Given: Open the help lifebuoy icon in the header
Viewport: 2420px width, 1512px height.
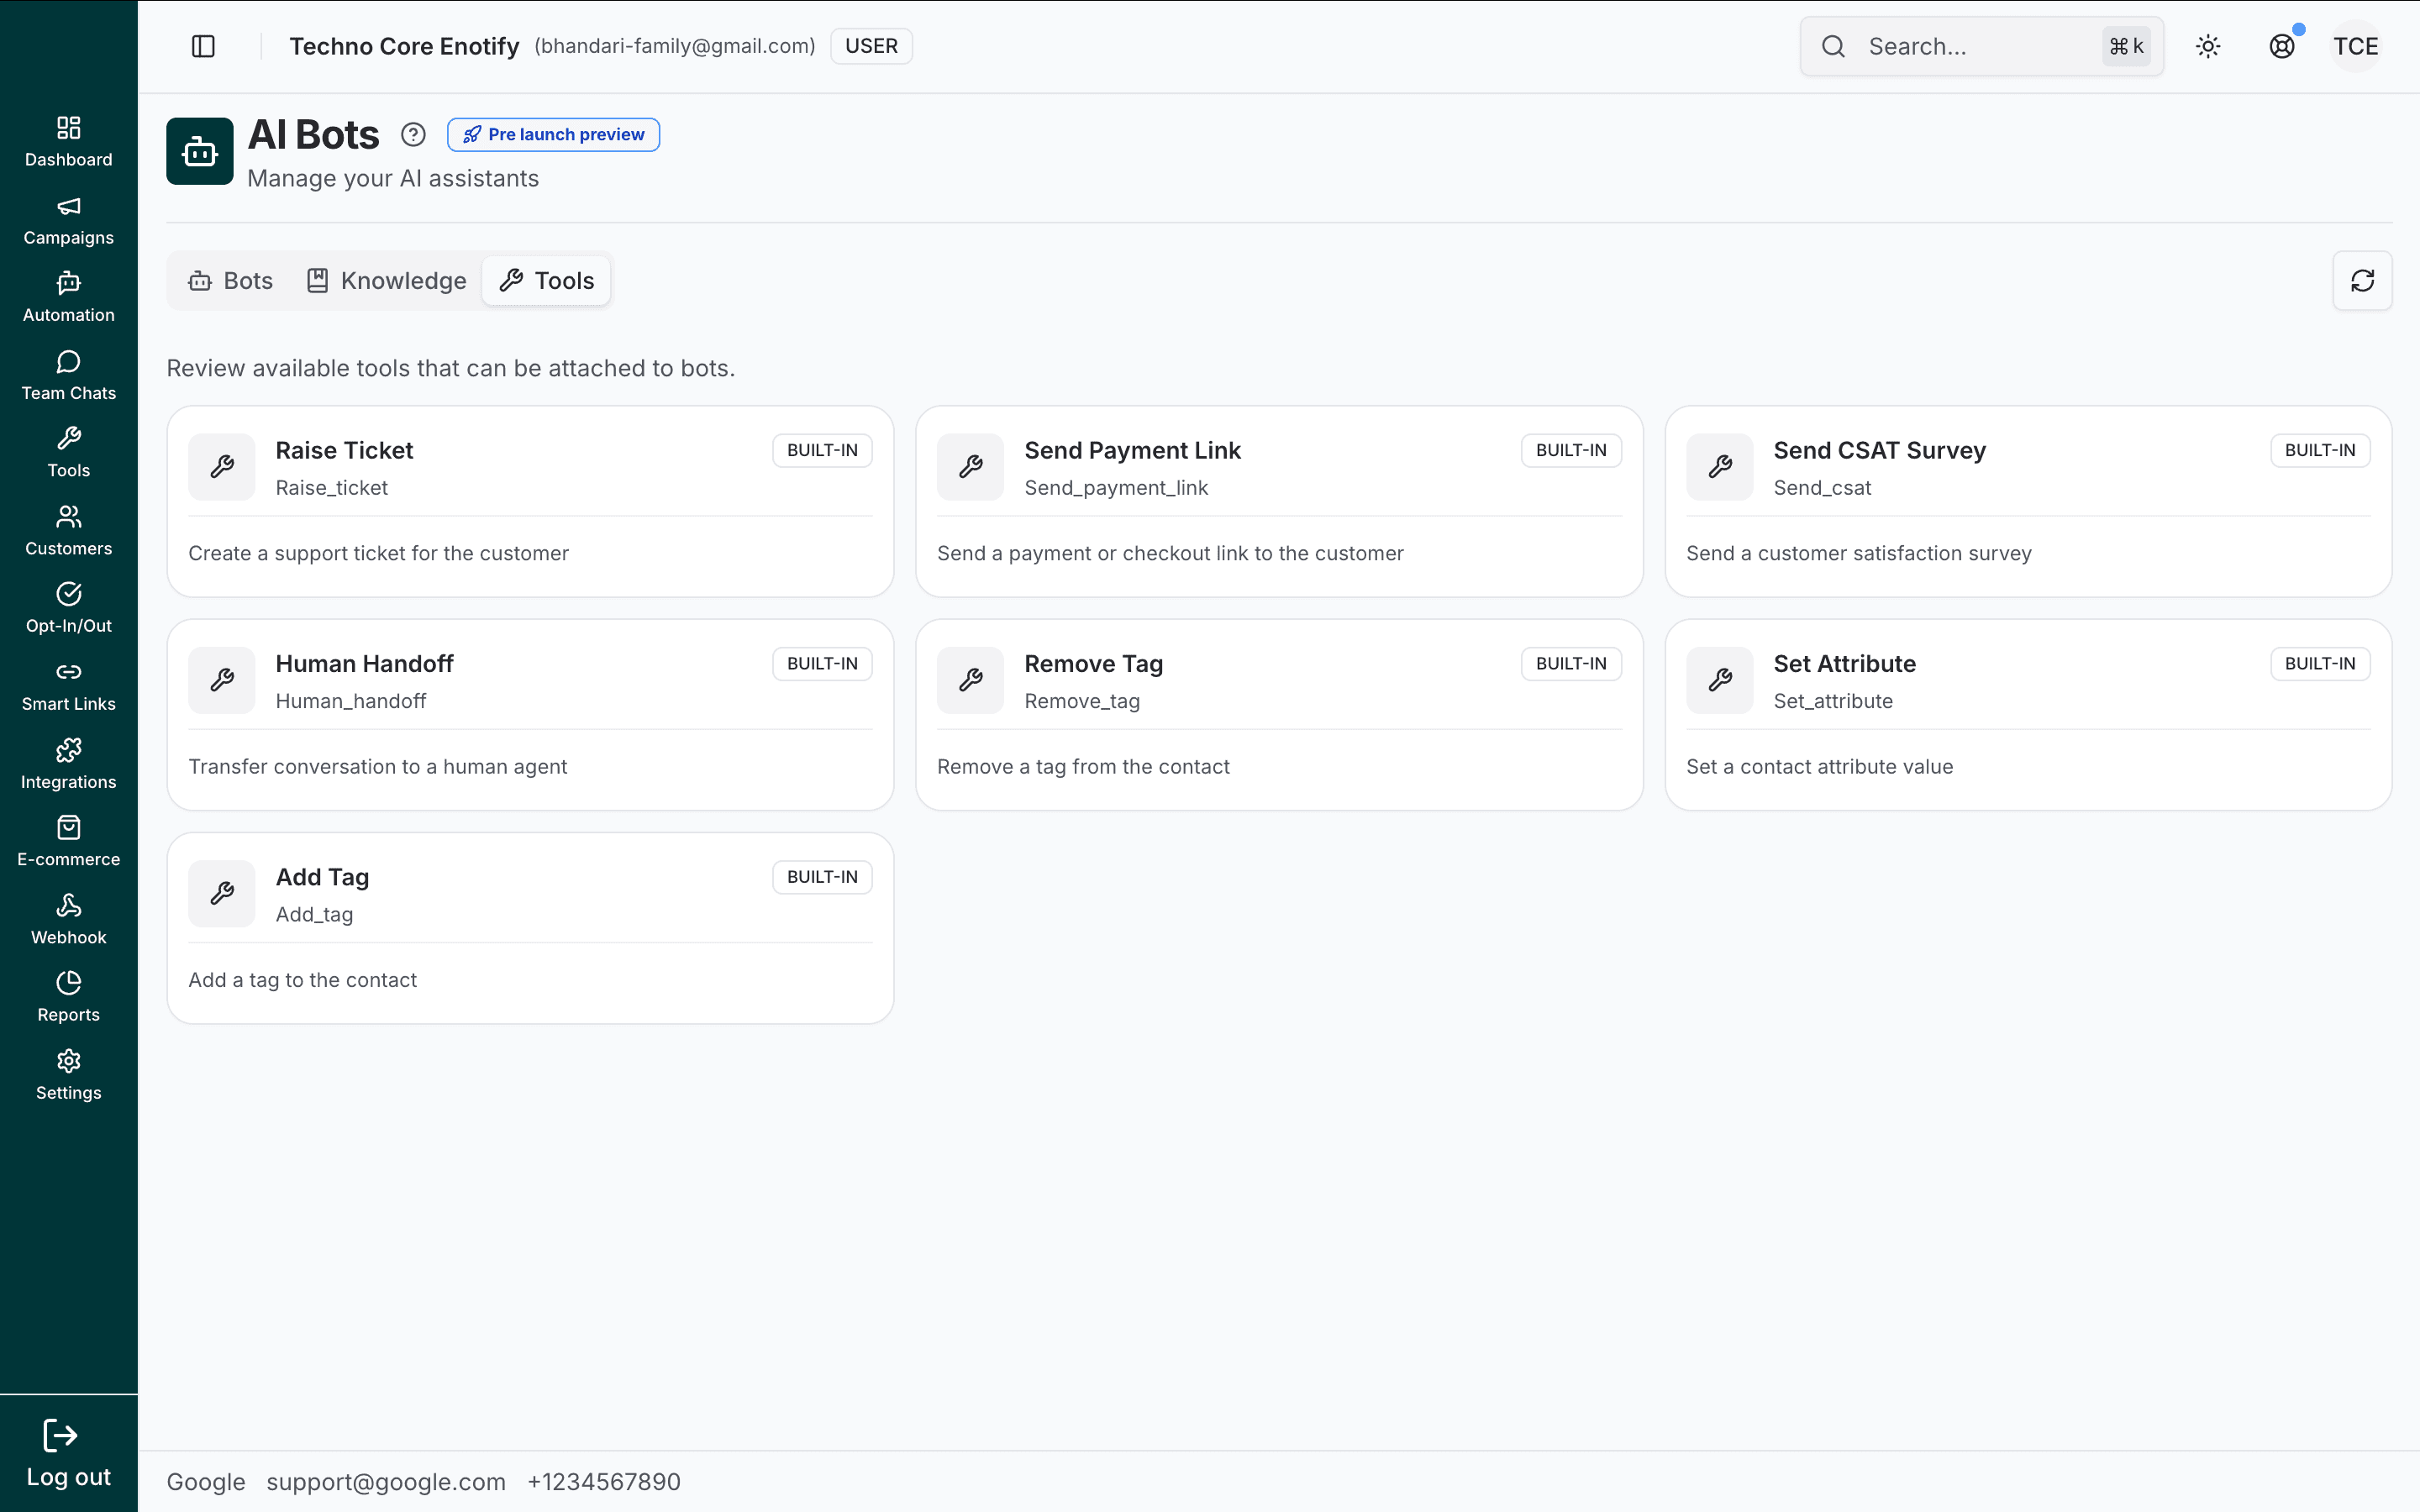Looking at the screenshot, I should pyautogui.click(x=2282, y=46).
